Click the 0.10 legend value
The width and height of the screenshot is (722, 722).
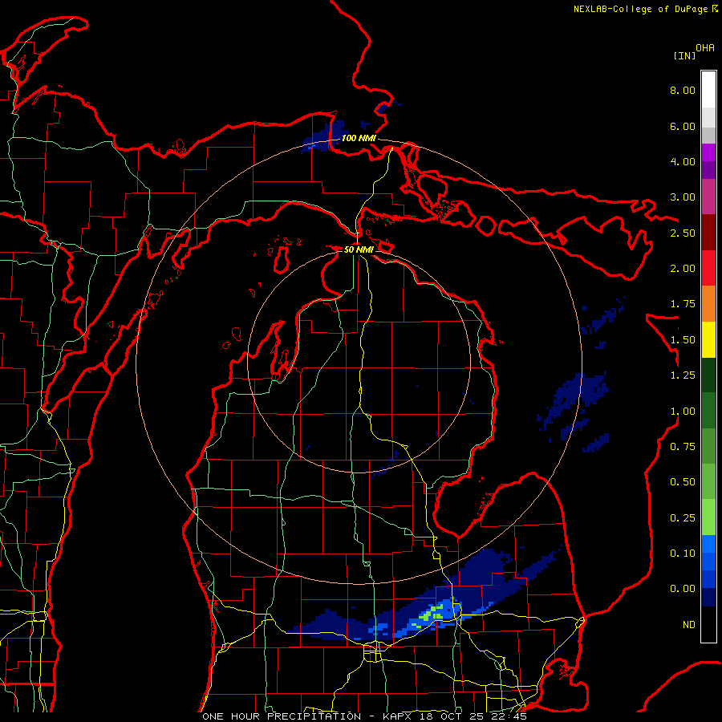click(683, 554)
